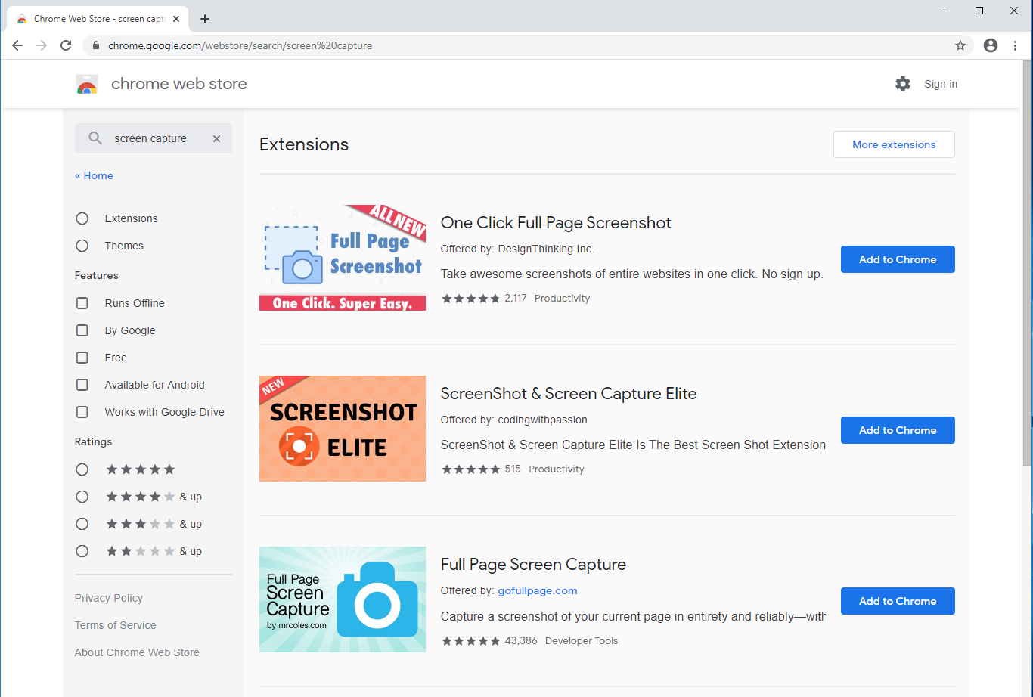This screenshot has height=697, width=1033.
Task: Click the Chrome Web Store browser tab
Action: (98, 19)
